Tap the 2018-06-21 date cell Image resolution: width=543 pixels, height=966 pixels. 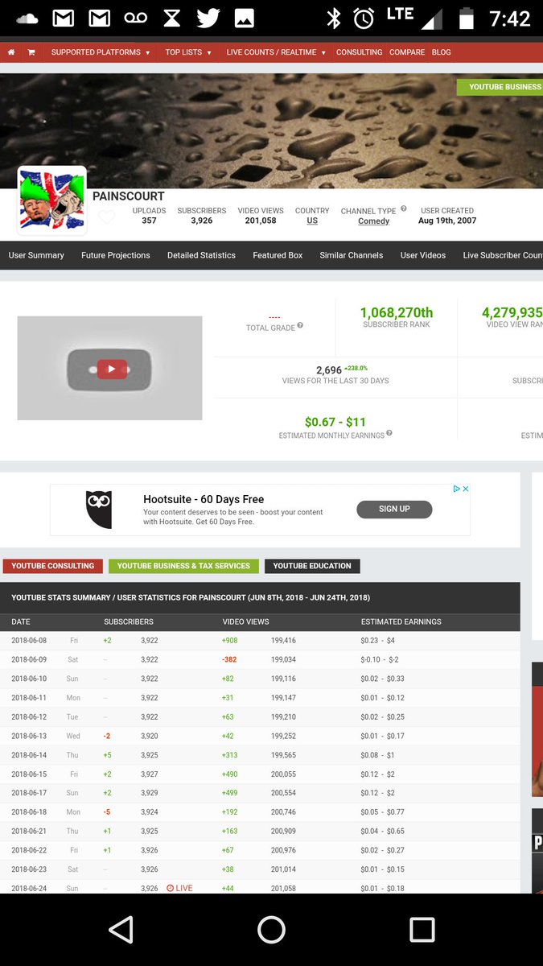point(30,831)
